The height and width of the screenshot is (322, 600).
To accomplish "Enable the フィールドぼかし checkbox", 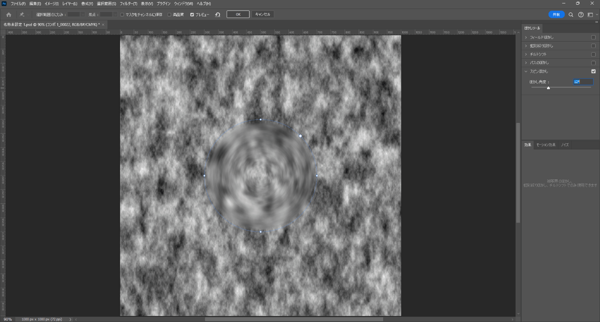I will click(594, 37).
